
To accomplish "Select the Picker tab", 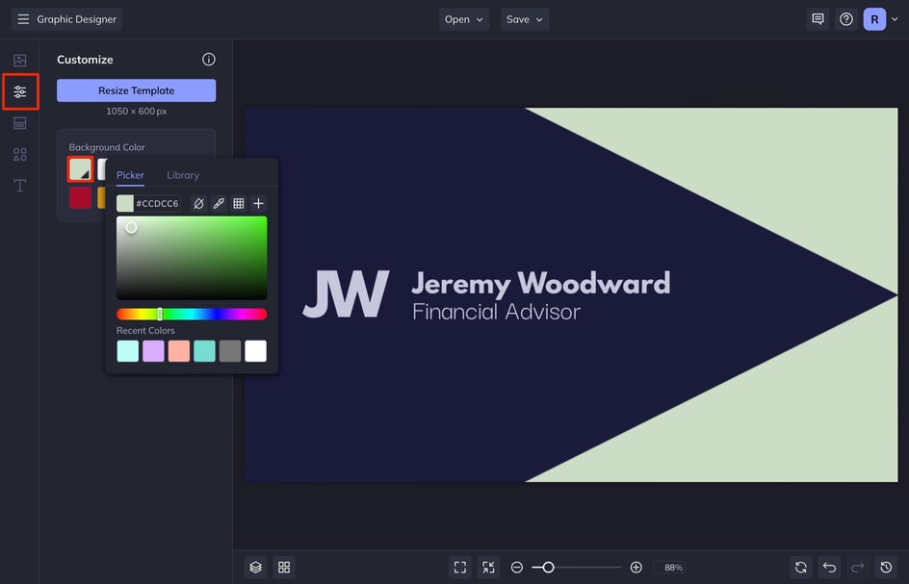I will point(130,175).
